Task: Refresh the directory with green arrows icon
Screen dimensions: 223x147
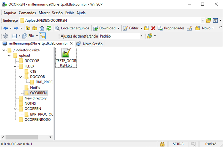Action: [49, 28]
